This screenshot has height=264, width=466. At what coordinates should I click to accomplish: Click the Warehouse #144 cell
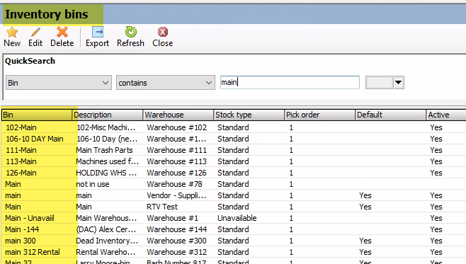tap(176, 229)
